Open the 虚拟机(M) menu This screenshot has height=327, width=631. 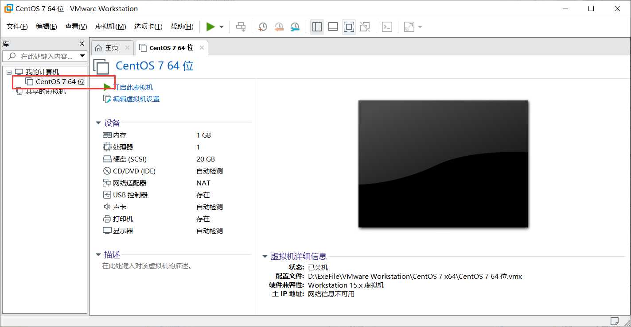pos(111,27)
